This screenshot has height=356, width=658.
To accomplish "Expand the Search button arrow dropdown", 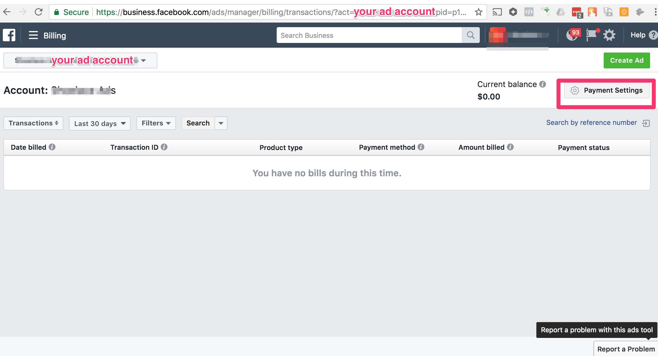I will point(221,123).
